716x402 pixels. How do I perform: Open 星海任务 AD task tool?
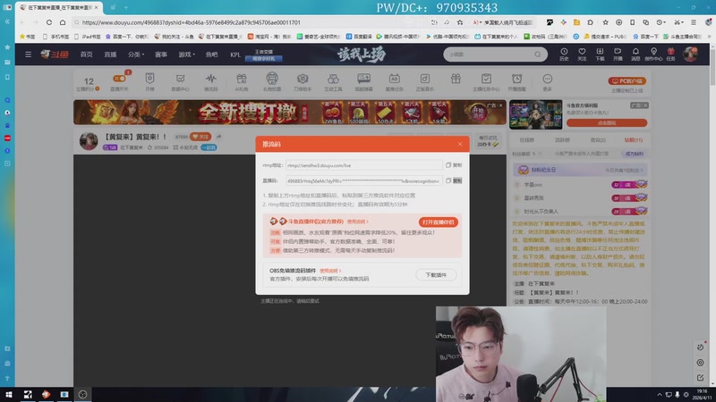pyautogui.click(x=394, y=82)
